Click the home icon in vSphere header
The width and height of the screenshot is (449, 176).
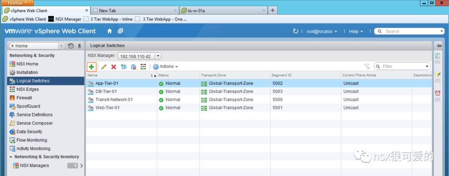click(109, 31)
